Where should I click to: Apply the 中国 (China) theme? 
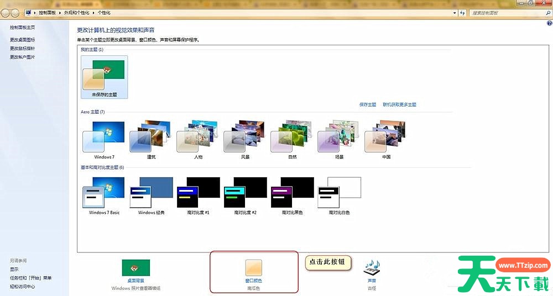tap(386, 140)
